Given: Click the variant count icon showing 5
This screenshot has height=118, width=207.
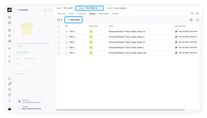Looking at the screenshot, I should [60, 20].
